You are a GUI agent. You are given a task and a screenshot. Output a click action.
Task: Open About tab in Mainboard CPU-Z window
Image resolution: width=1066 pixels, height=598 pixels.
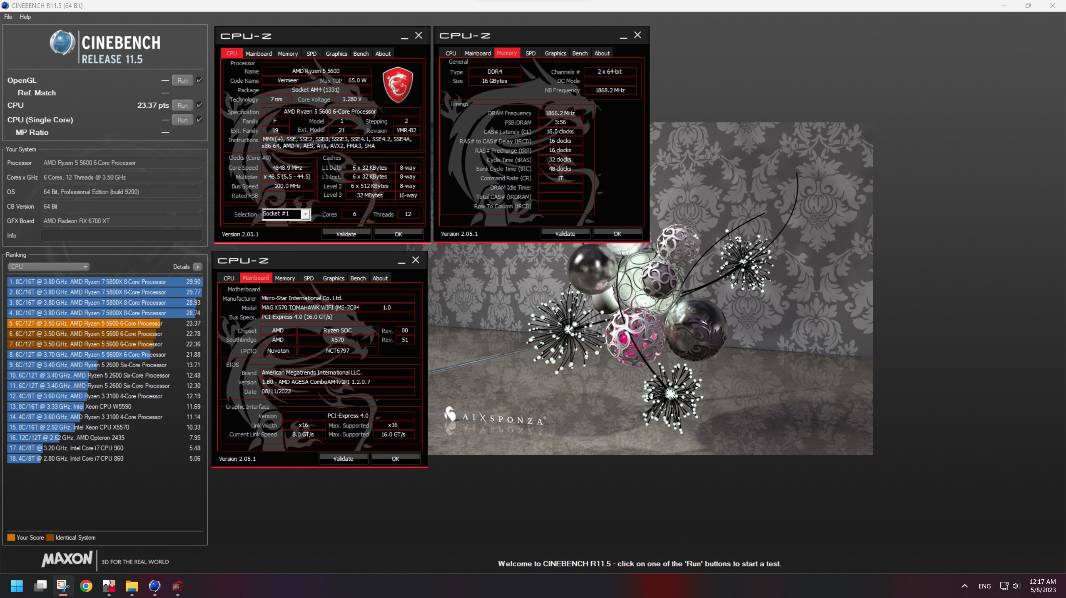click(380, 278)
